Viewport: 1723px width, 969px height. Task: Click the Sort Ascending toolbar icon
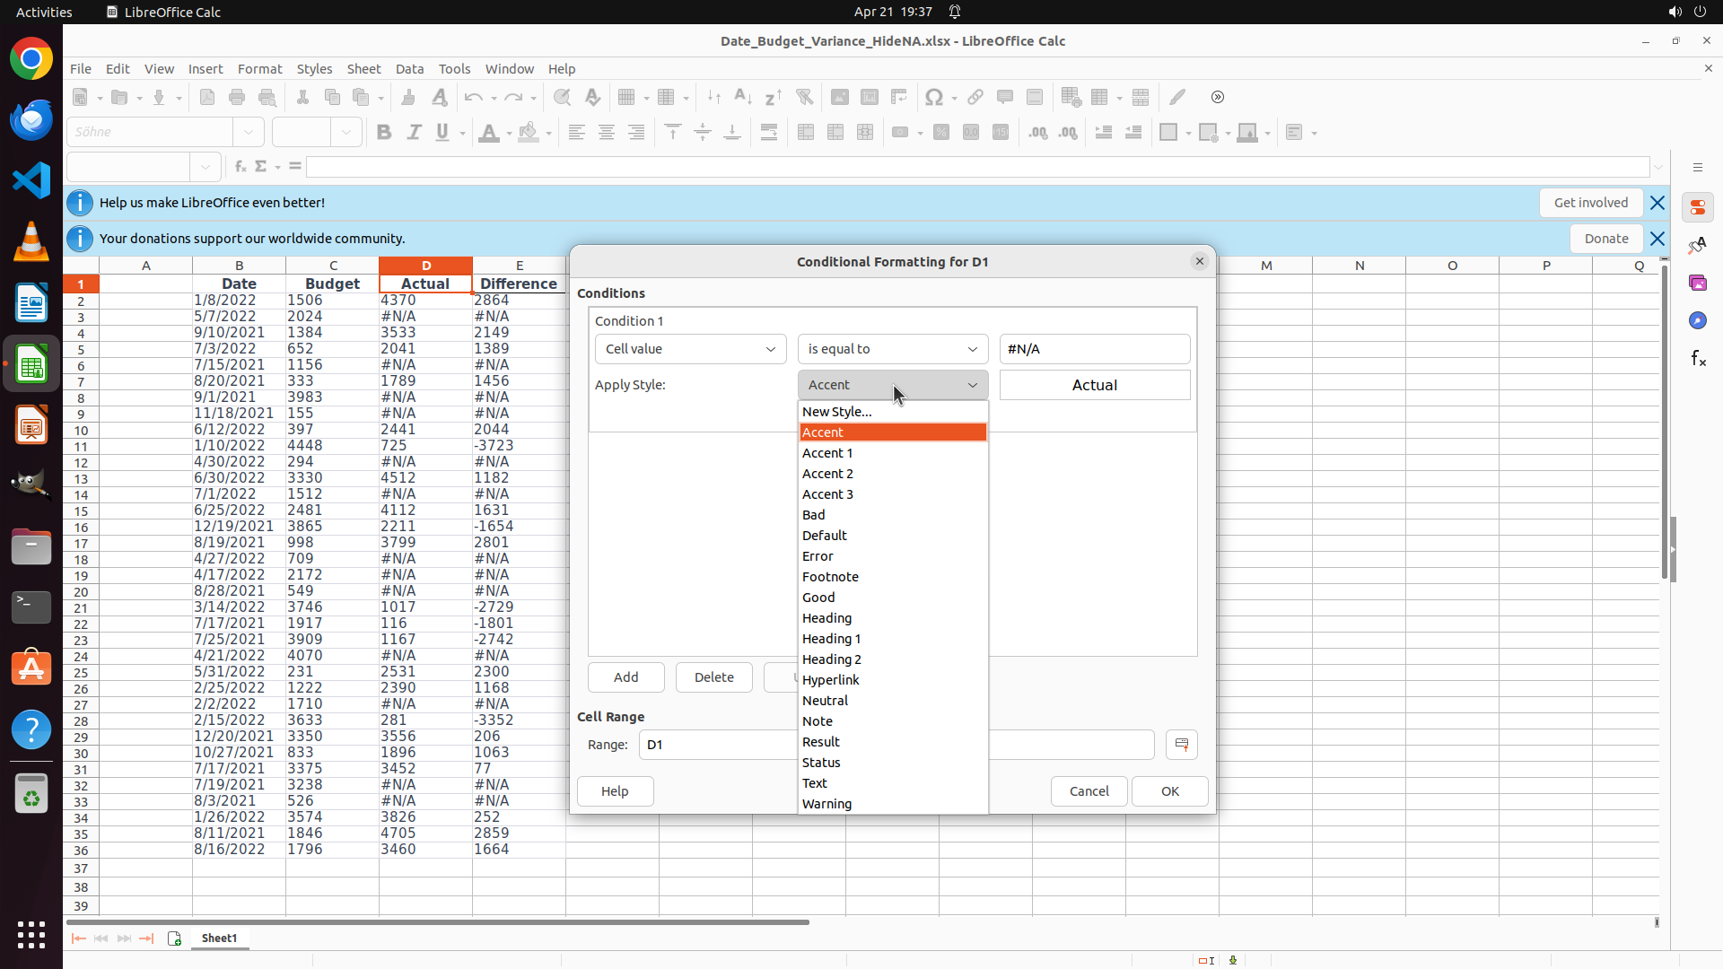coord(743,97)
